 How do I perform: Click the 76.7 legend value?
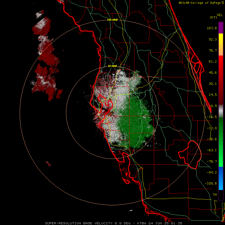(213, 50)
